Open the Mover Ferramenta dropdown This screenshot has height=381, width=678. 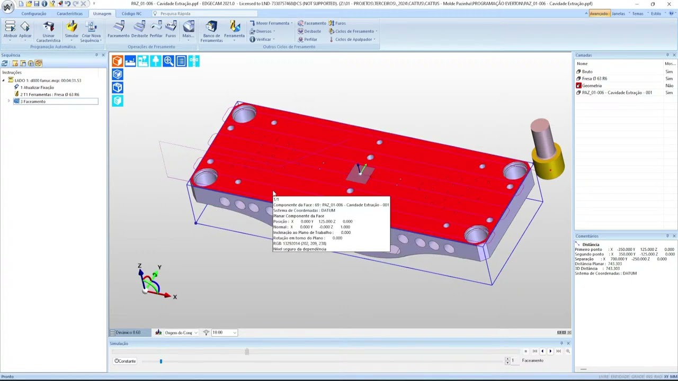(271, 23)
